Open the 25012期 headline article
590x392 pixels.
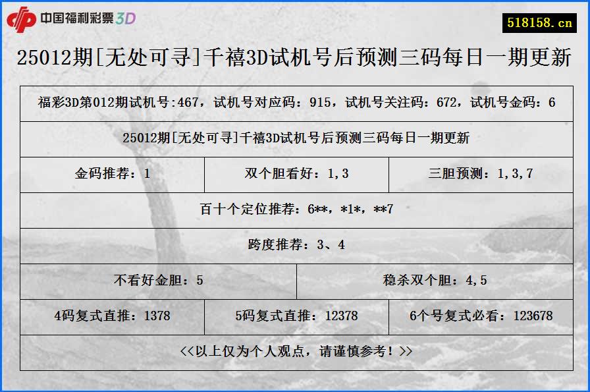[295, 58]
